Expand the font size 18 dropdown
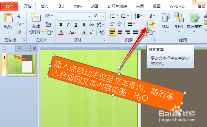The height and width of the screenshot is (127, 207). click(x=103, y=16)
